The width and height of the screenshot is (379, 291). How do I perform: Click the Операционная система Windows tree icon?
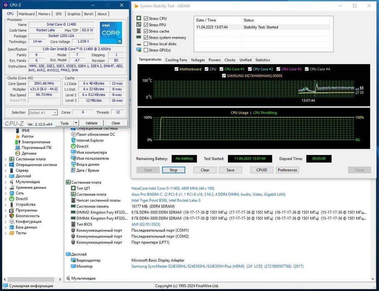[x=12, y=165]
